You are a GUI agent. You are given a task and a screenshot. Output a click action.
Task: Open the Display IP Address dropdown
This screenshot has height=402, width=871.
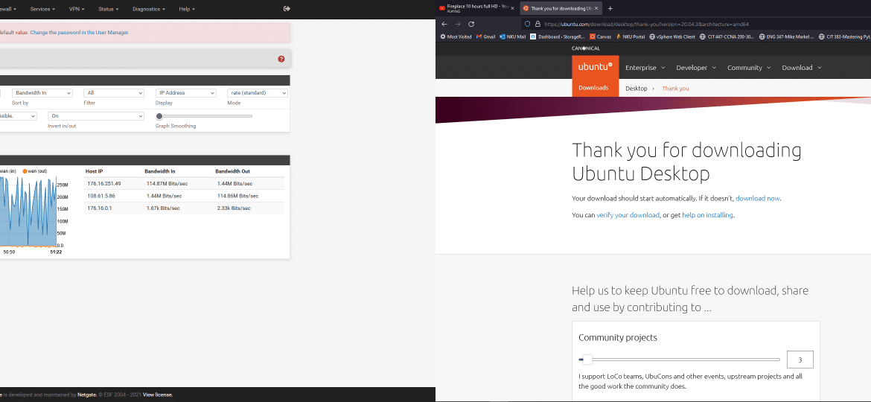coord(185,93)
